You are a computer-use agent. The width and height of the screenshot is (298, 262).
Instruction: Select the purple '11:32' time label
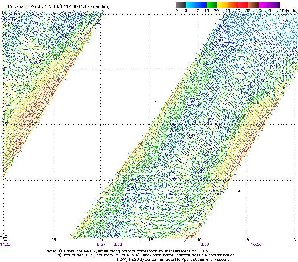[6, 245]
